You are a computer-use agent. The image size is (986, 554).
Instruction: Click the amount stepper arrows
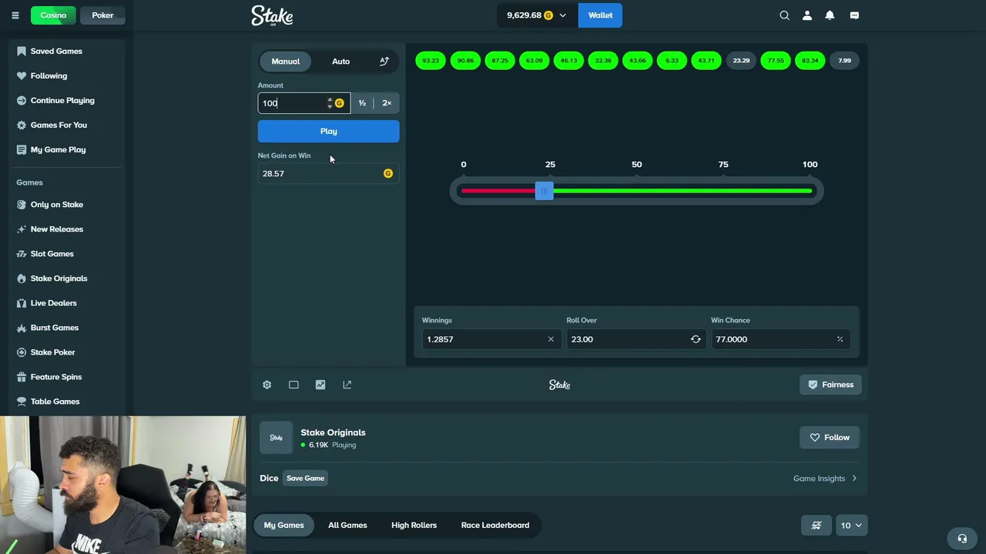click(x=330, y=103)
